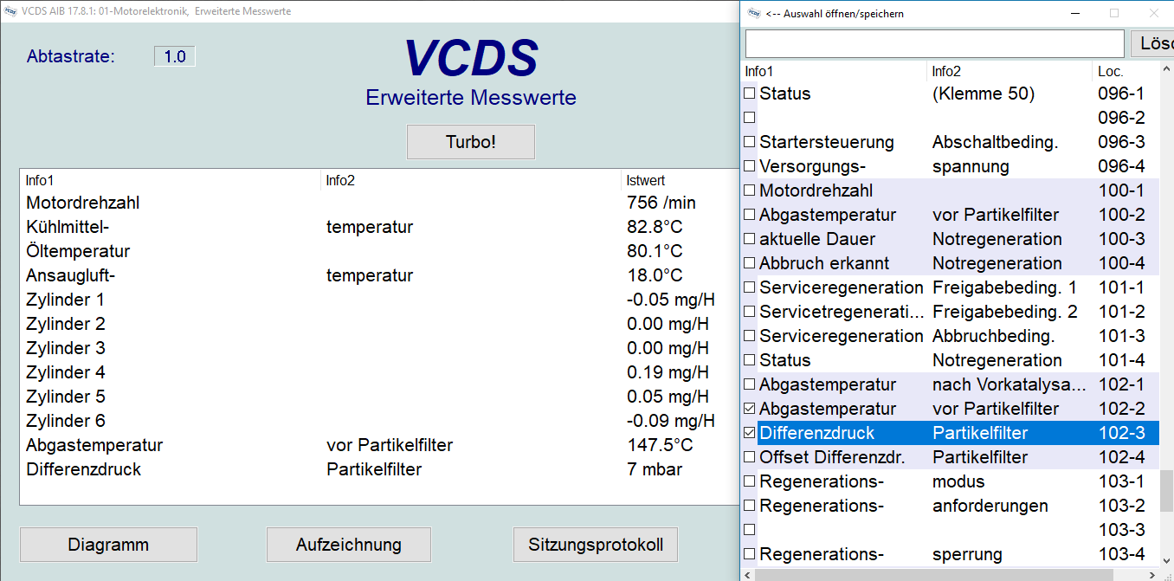Select the Versorgungs- spannung row text at 096-4
The height and width of the screenshot is (581, 1174).
pos(951,166)
